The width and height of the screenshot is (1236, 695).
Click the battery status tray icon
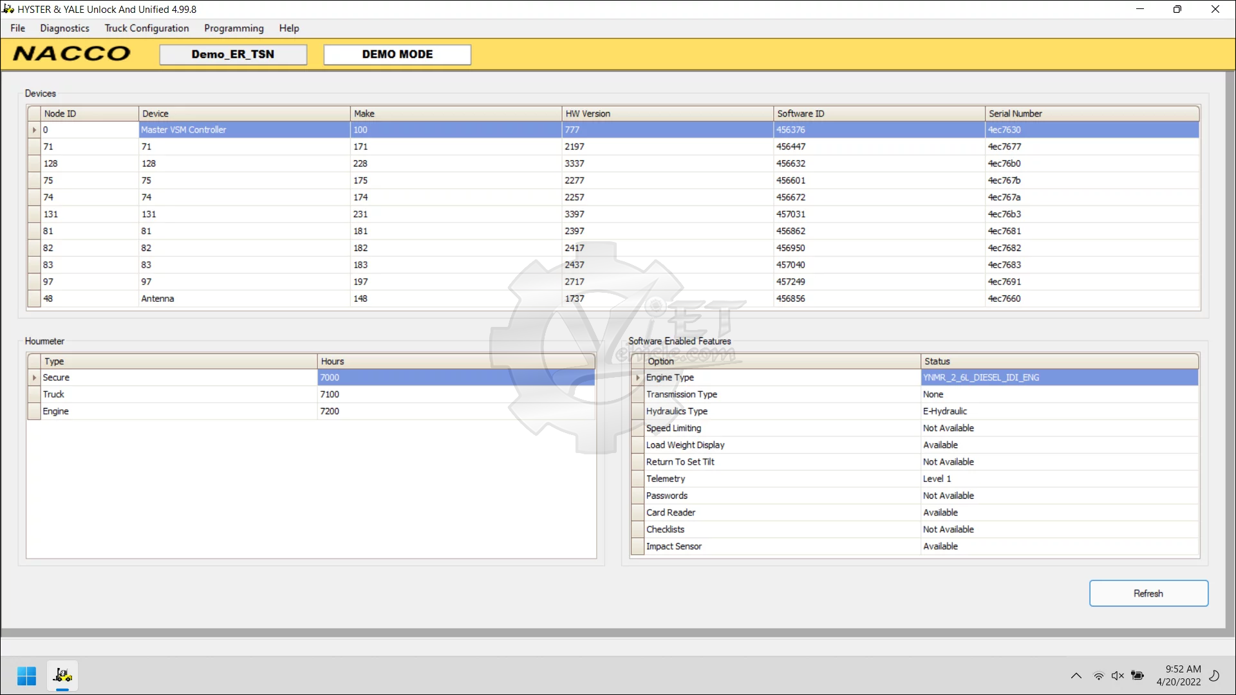(x=1138, y=676)
